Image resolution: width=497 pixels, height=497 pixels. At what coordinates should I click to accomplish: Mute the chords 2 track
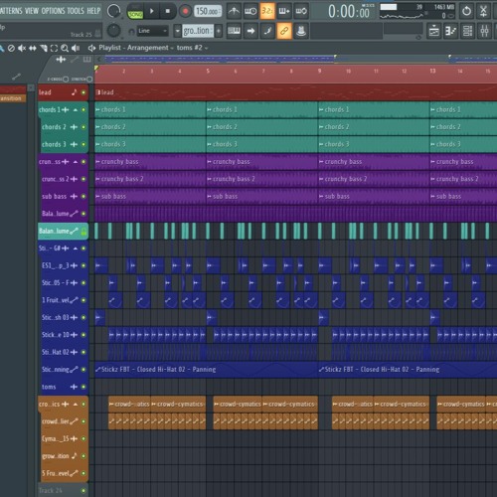[83, 127]
